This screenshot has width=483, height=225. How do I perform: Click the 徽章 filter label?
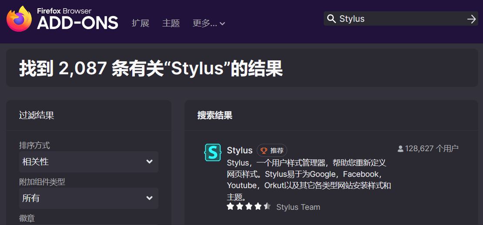pos(27,218)
